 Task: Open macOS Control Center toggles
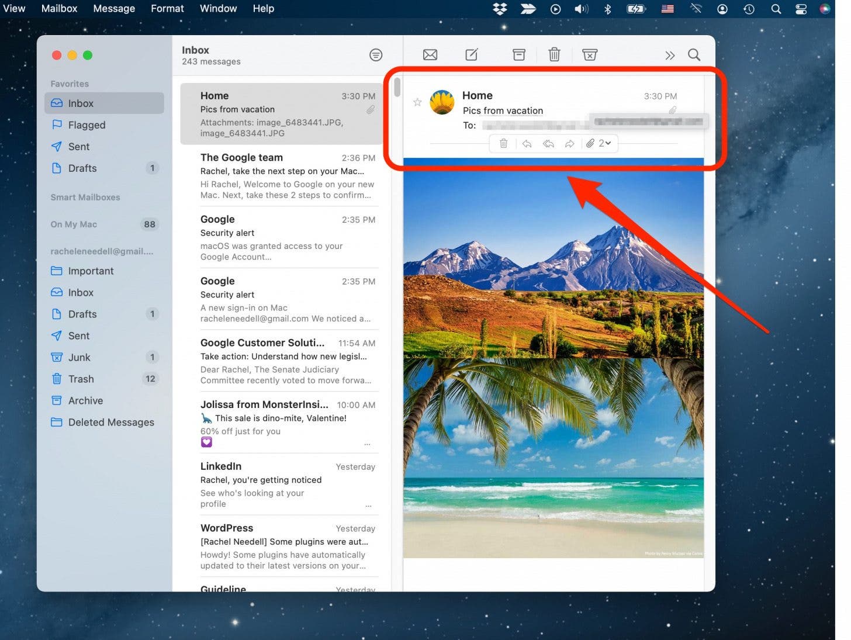tap(801, 9)
